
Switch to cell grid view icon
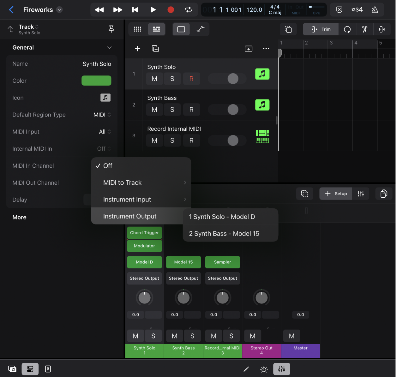pos(137,29)
